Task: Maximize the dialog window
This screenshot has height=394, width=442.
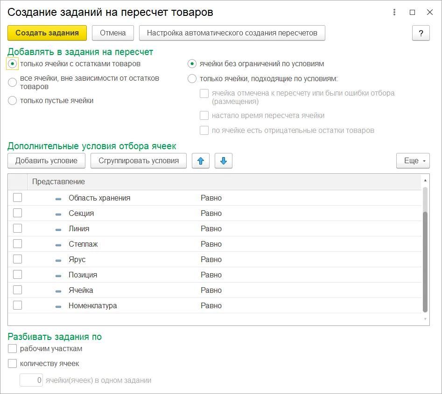Action: coord(412,12)
